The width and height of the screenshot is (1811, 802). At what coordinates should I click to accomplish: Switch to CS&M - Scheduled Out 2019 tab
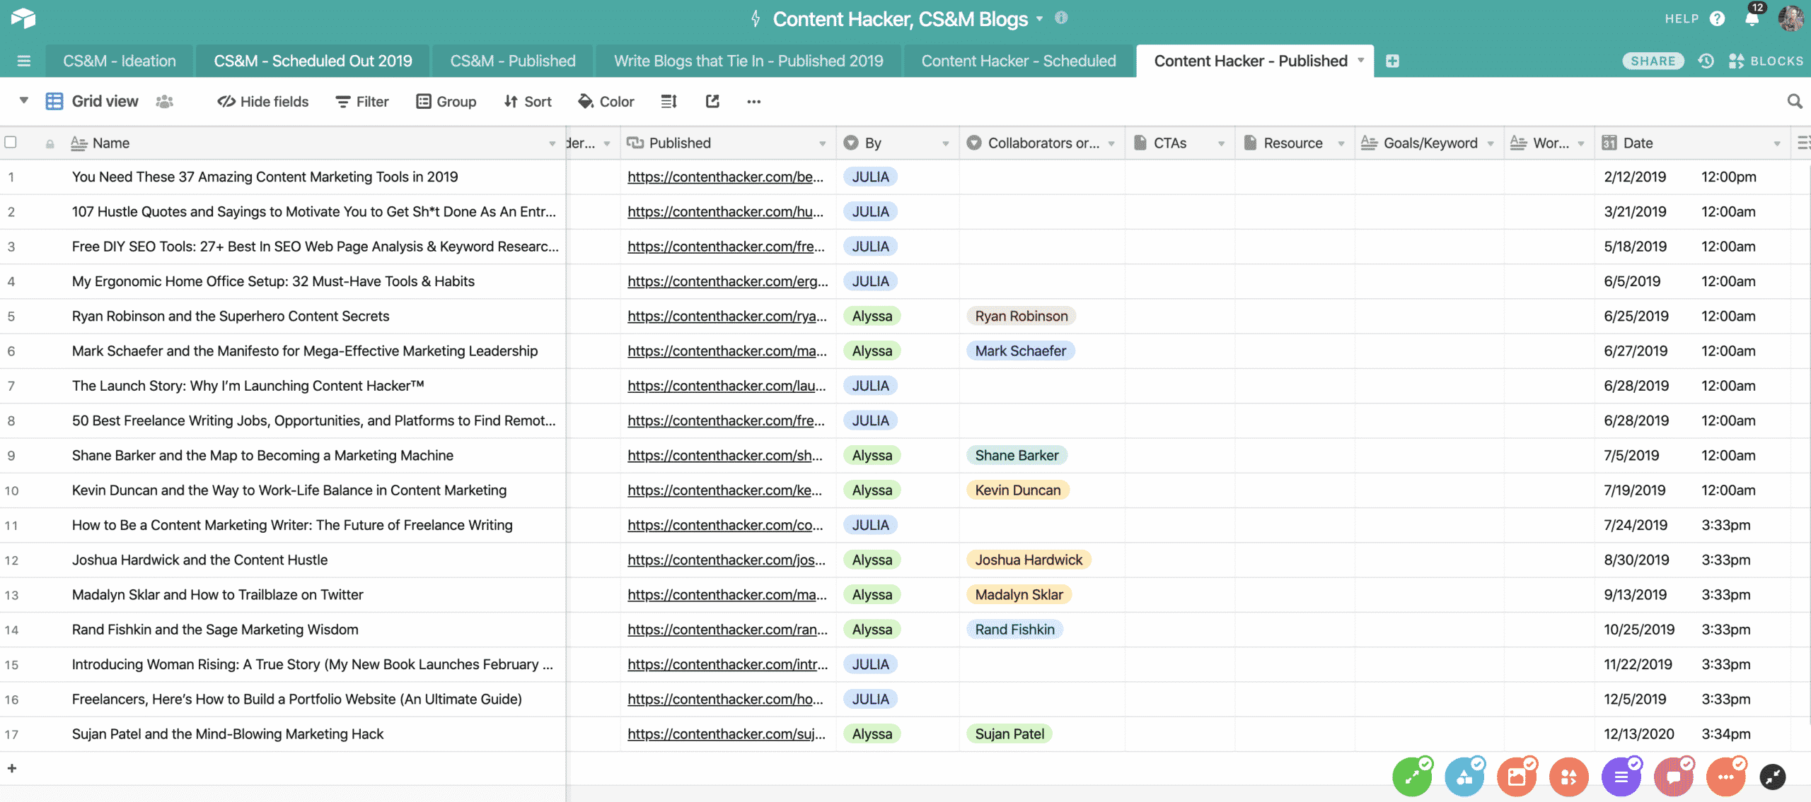(313, 61)
